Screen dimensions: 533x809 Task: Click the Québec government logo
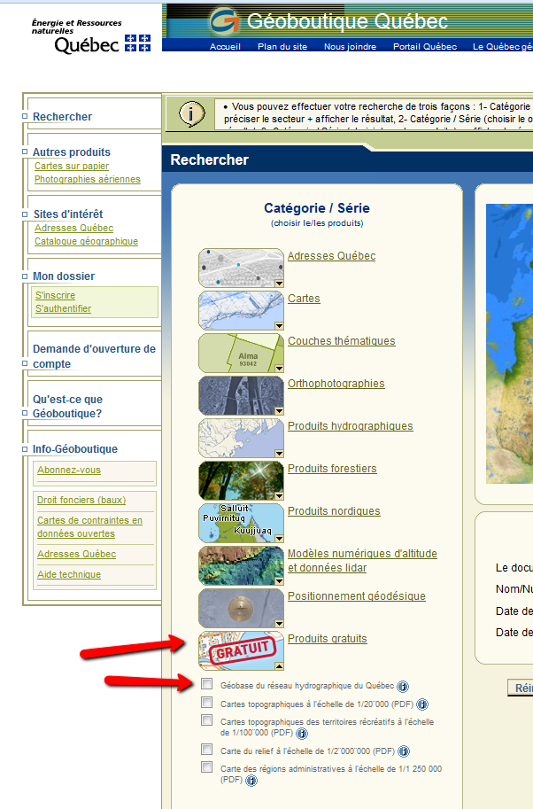[x=90, y=36]
